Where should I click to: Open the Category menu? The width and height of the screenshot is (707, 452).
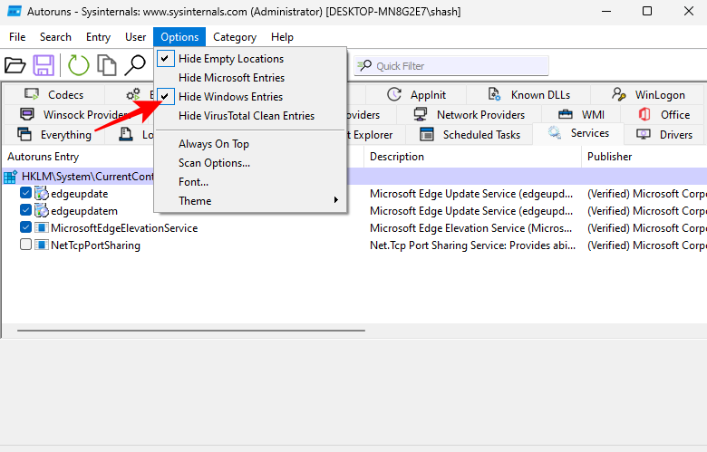coord(235,37)
